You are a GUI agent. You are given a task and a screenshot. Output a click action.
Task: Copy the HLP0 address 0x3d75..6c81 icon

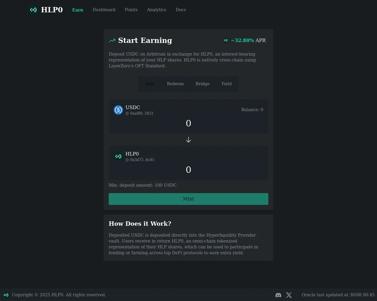point(127,160)
